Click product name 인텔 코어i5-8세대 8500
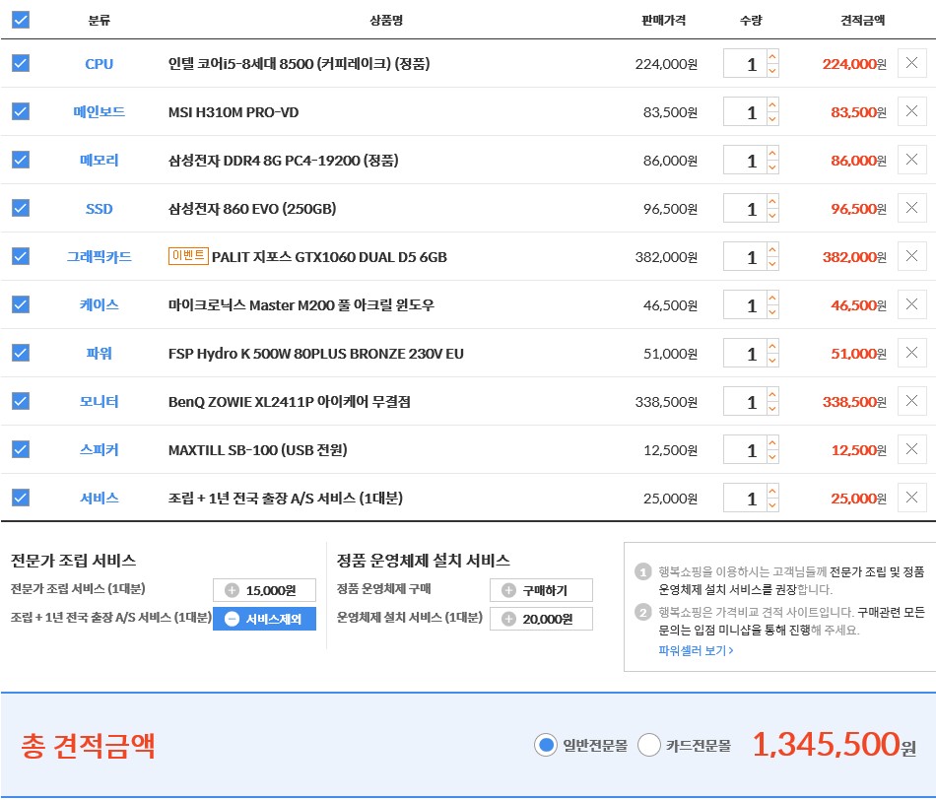 coord(300,64)
